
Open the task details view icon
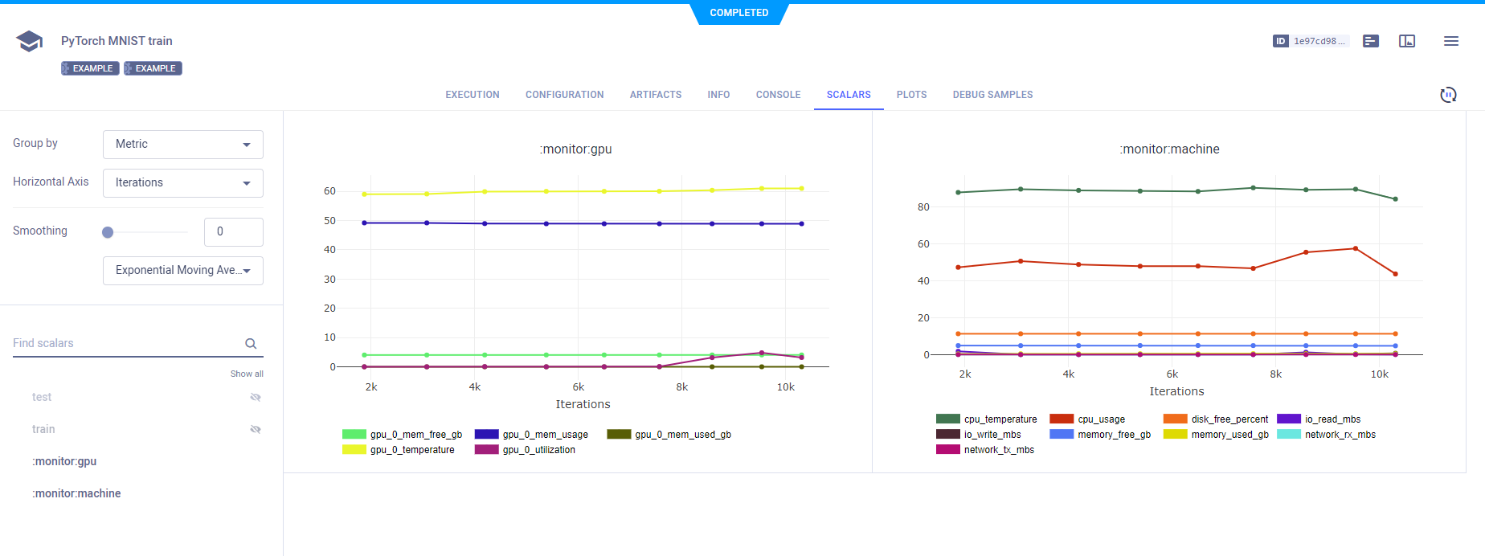[1371, 41]
